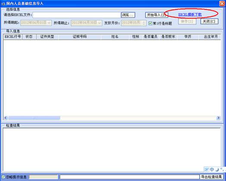Toggle the 忽略提示信息 checkbox
Screen dimensions: 226x181
tap(3, 177)
